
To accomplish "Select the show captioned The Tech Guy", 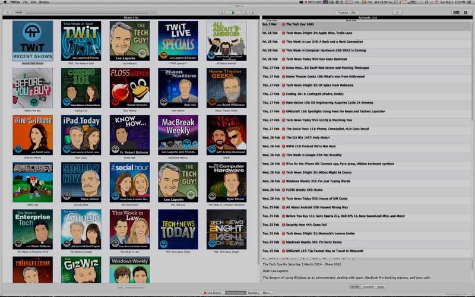I will click(x=178, y=182).
